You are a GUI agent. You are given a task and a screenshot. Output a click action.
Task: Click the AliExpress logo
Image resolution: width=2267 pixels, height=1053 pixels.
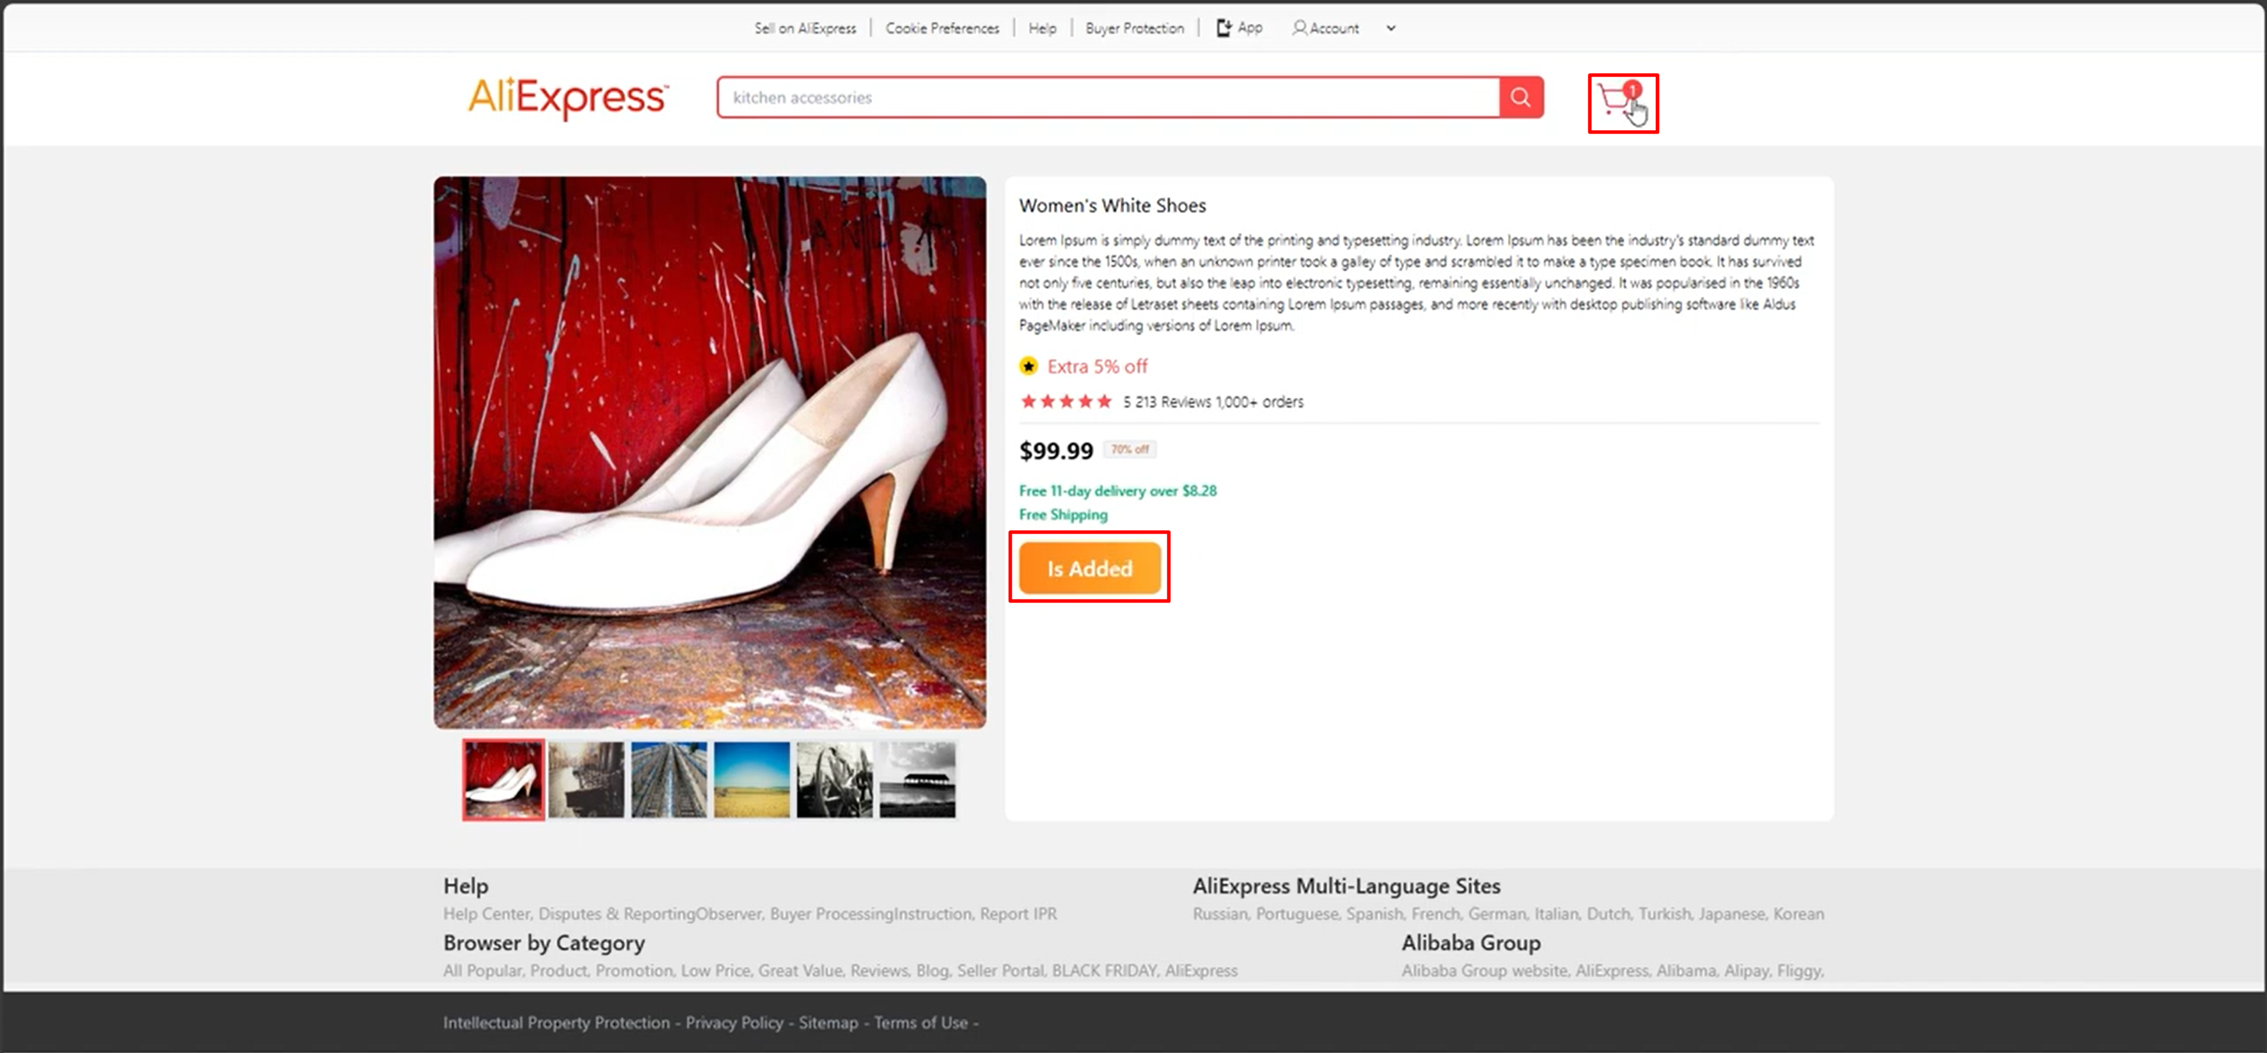(x=568, y=98)
